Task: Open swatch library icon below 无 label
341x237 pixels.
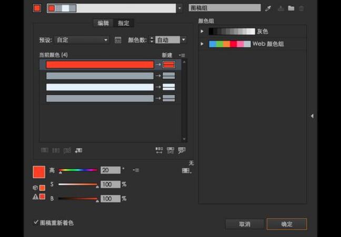Action: [x=187, y=171]
